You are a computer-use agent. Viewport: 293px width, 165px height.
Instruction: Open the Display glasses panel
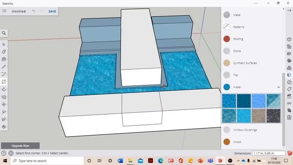289,103
